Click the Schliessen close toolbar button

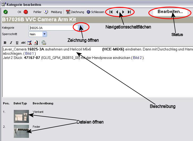95,12
